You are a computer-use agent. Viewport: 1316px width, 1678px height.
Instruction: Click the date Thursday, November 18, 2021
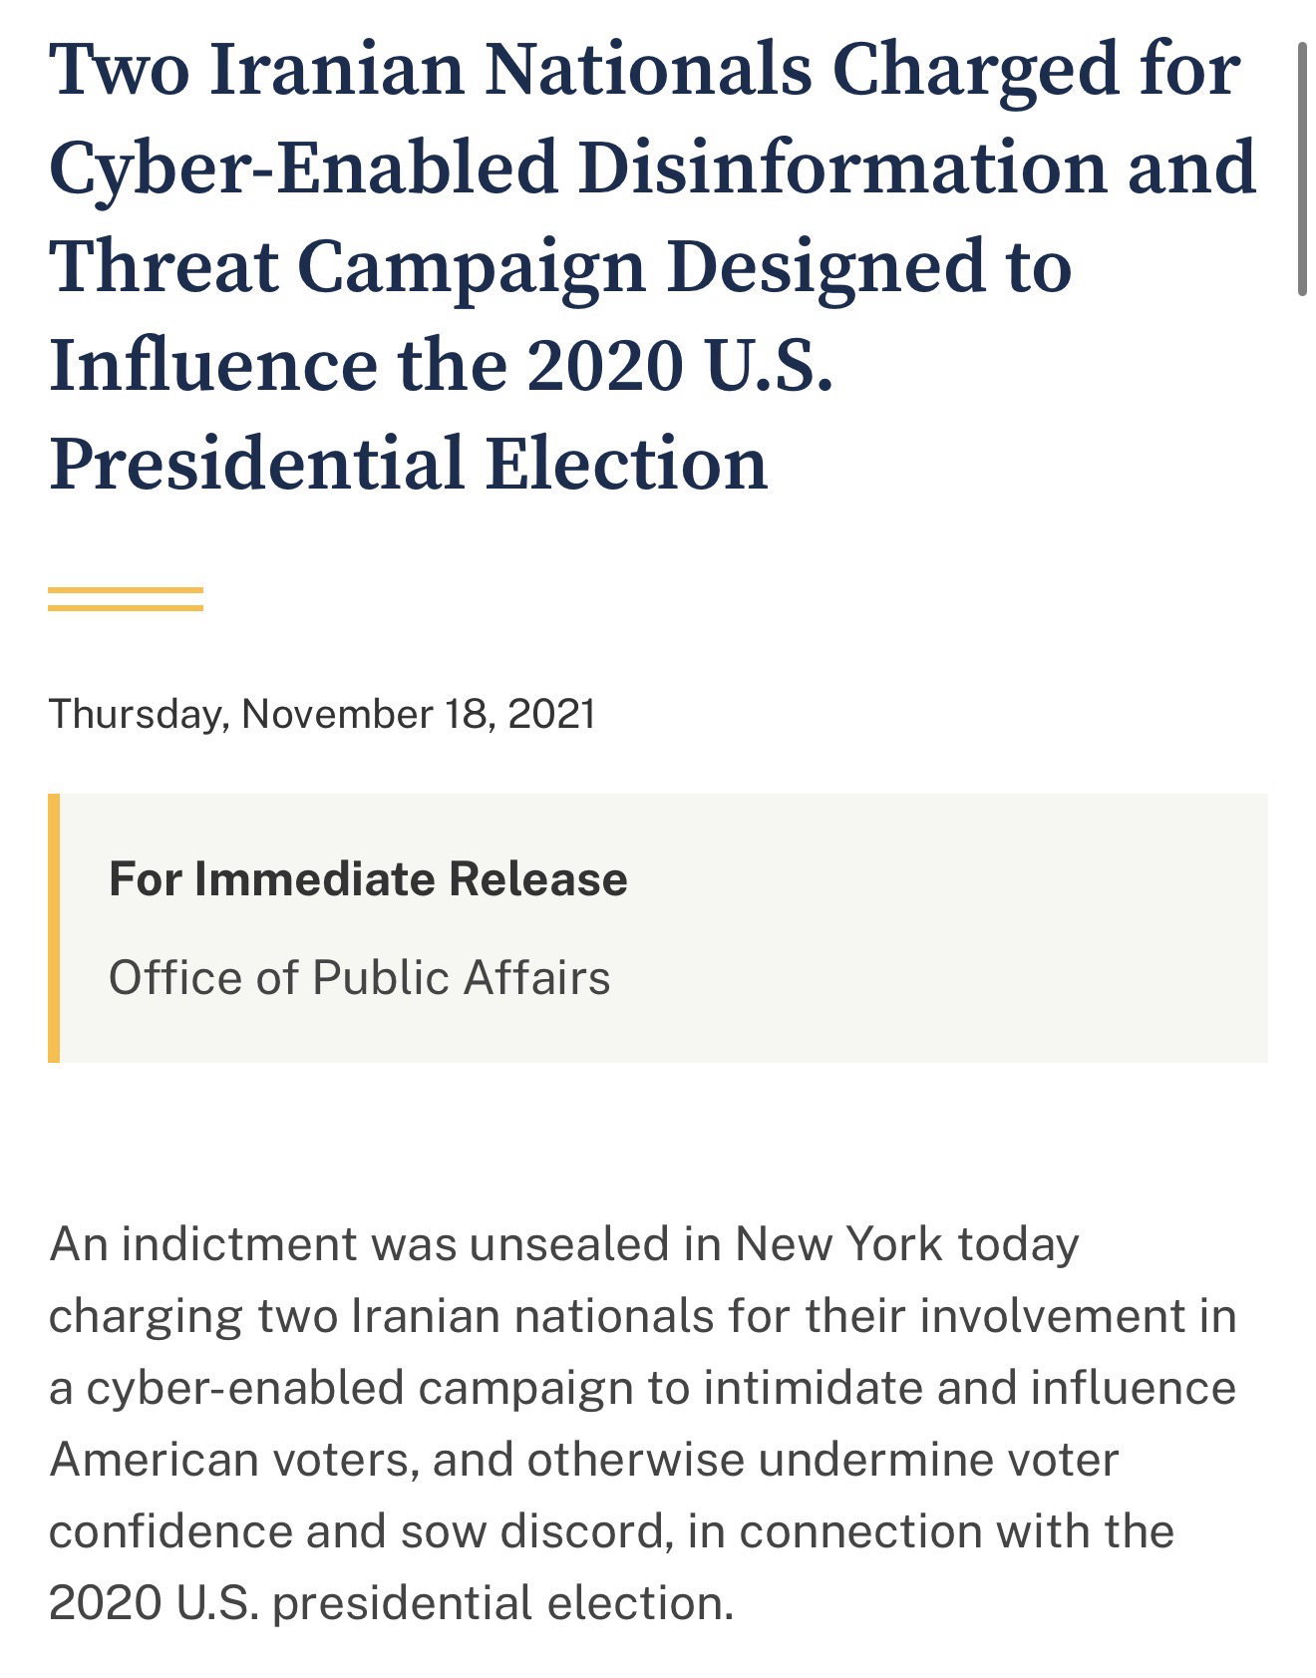[x=322, y=714]
